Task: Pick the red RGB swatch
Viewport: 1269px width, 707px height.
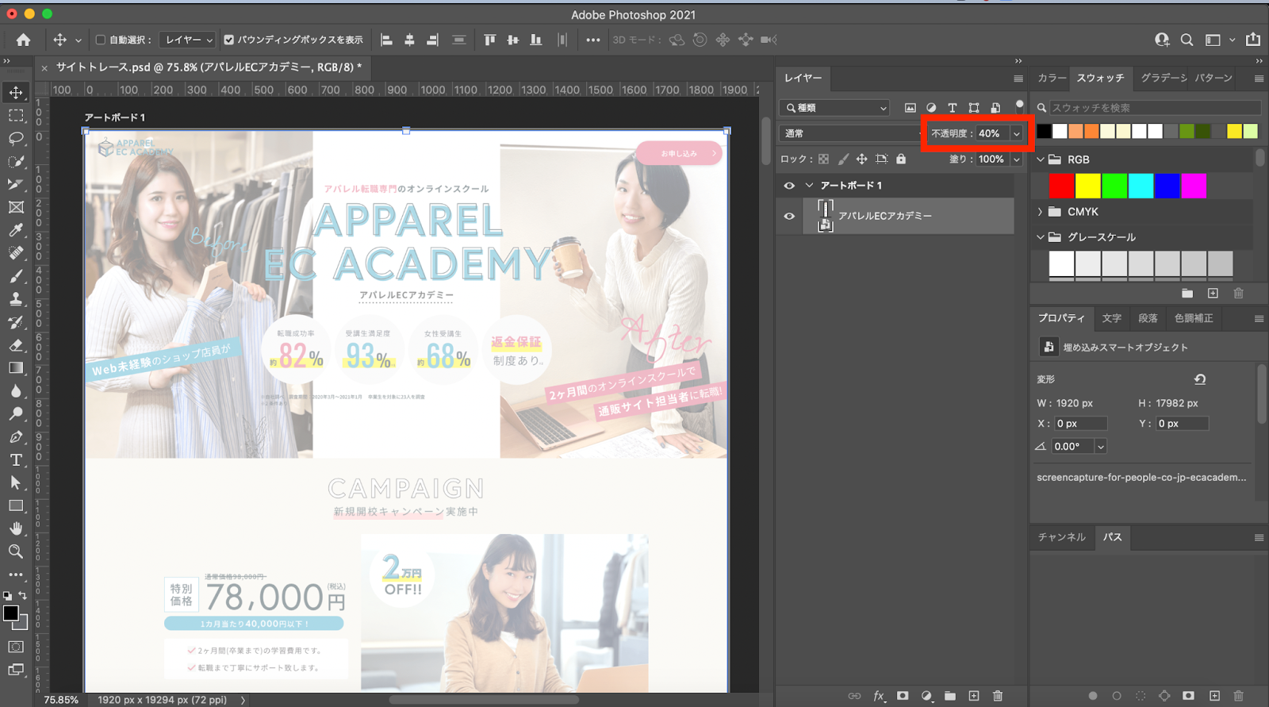Action: point(1061,186)
